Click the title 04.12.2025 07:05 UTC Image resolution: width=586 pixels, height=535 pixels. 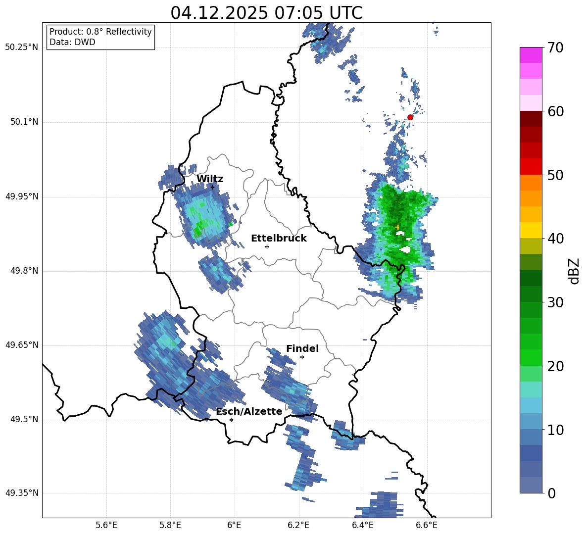click(x=266, y=13)
